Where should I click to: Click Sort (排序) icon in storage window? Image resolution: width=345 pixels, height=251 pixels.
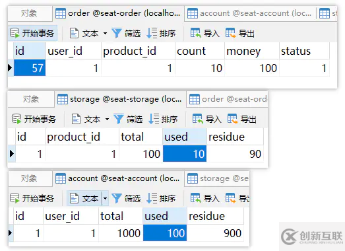click(154, 119)
